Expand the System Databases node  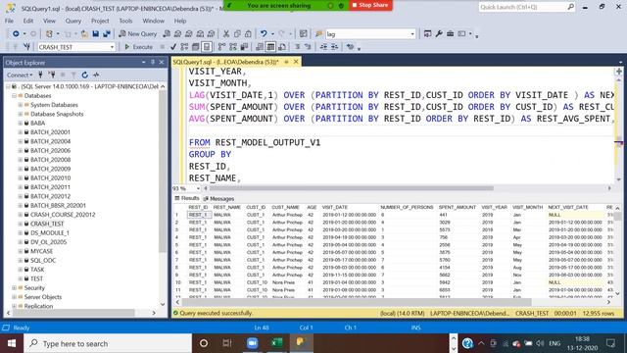(20, 105)
